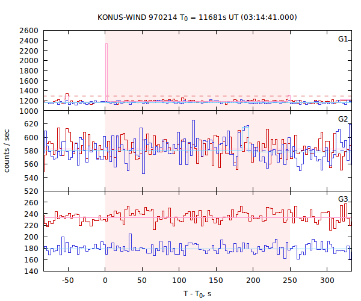Click the G1 y-axis value 2400
The width and height of the screenshot is (361, 301).
coord(29,40)
